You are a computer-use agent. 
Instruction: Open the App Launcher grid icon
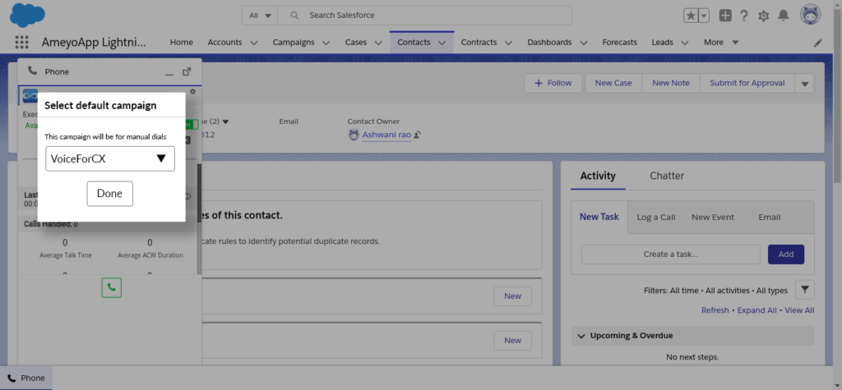pyautogui.click(x=21, y=43)
